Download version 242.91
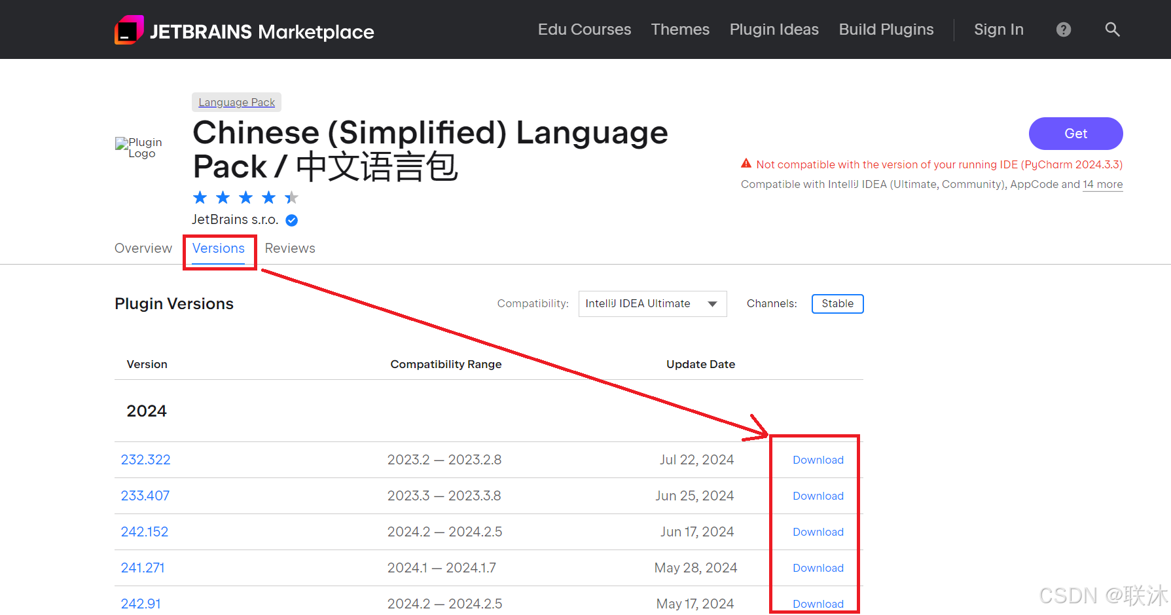Image resolution: width=1171 pixels, height=615 pixels. [x=818, y=604]
